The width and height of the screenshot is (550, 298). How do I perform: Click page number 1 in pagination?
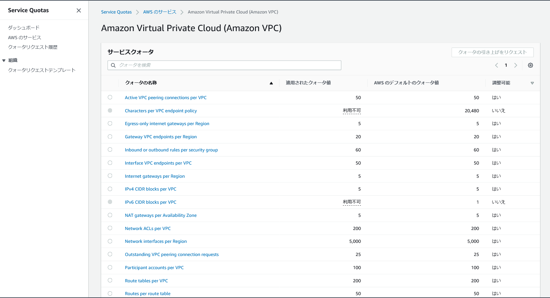pos(506,65)
